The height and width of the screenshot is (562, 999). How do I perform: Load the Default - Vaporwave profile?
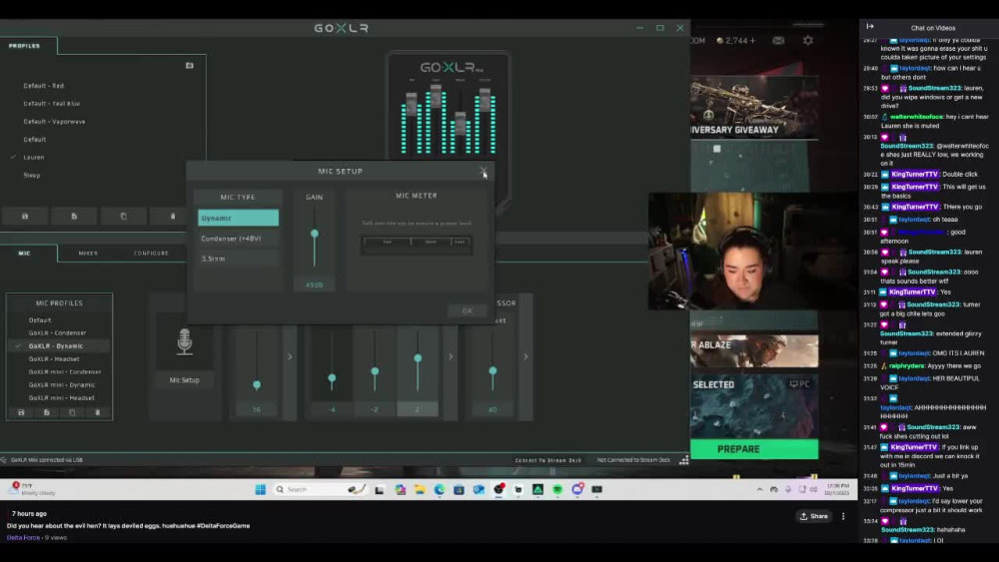click(54, 121)
